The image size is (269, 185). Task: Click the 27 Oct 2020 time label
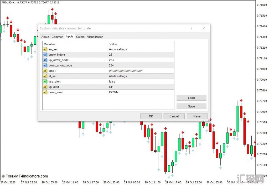(x=8, y=182)
